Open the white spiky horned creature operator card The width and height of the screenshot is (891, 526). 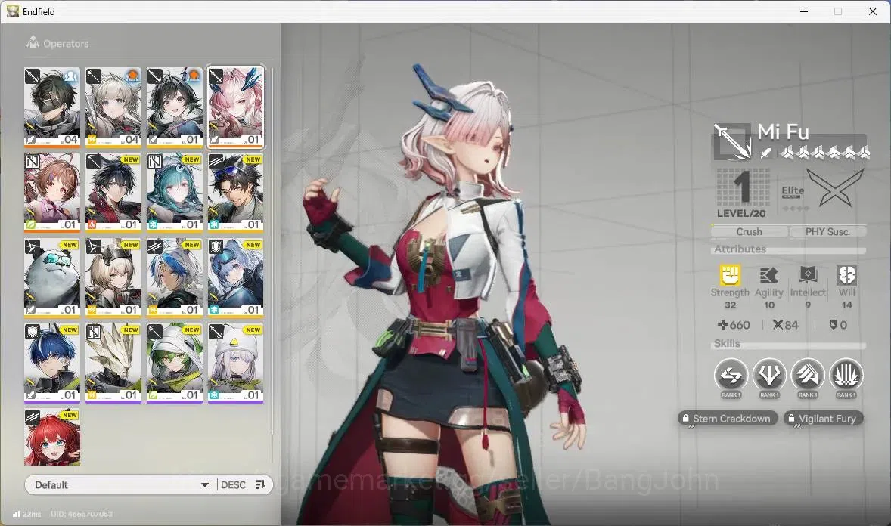[x=113, y=363]
